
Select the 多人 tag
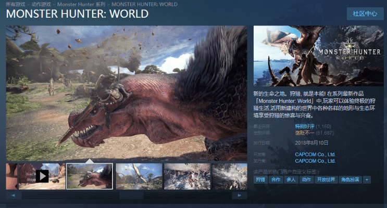(291, 179)
